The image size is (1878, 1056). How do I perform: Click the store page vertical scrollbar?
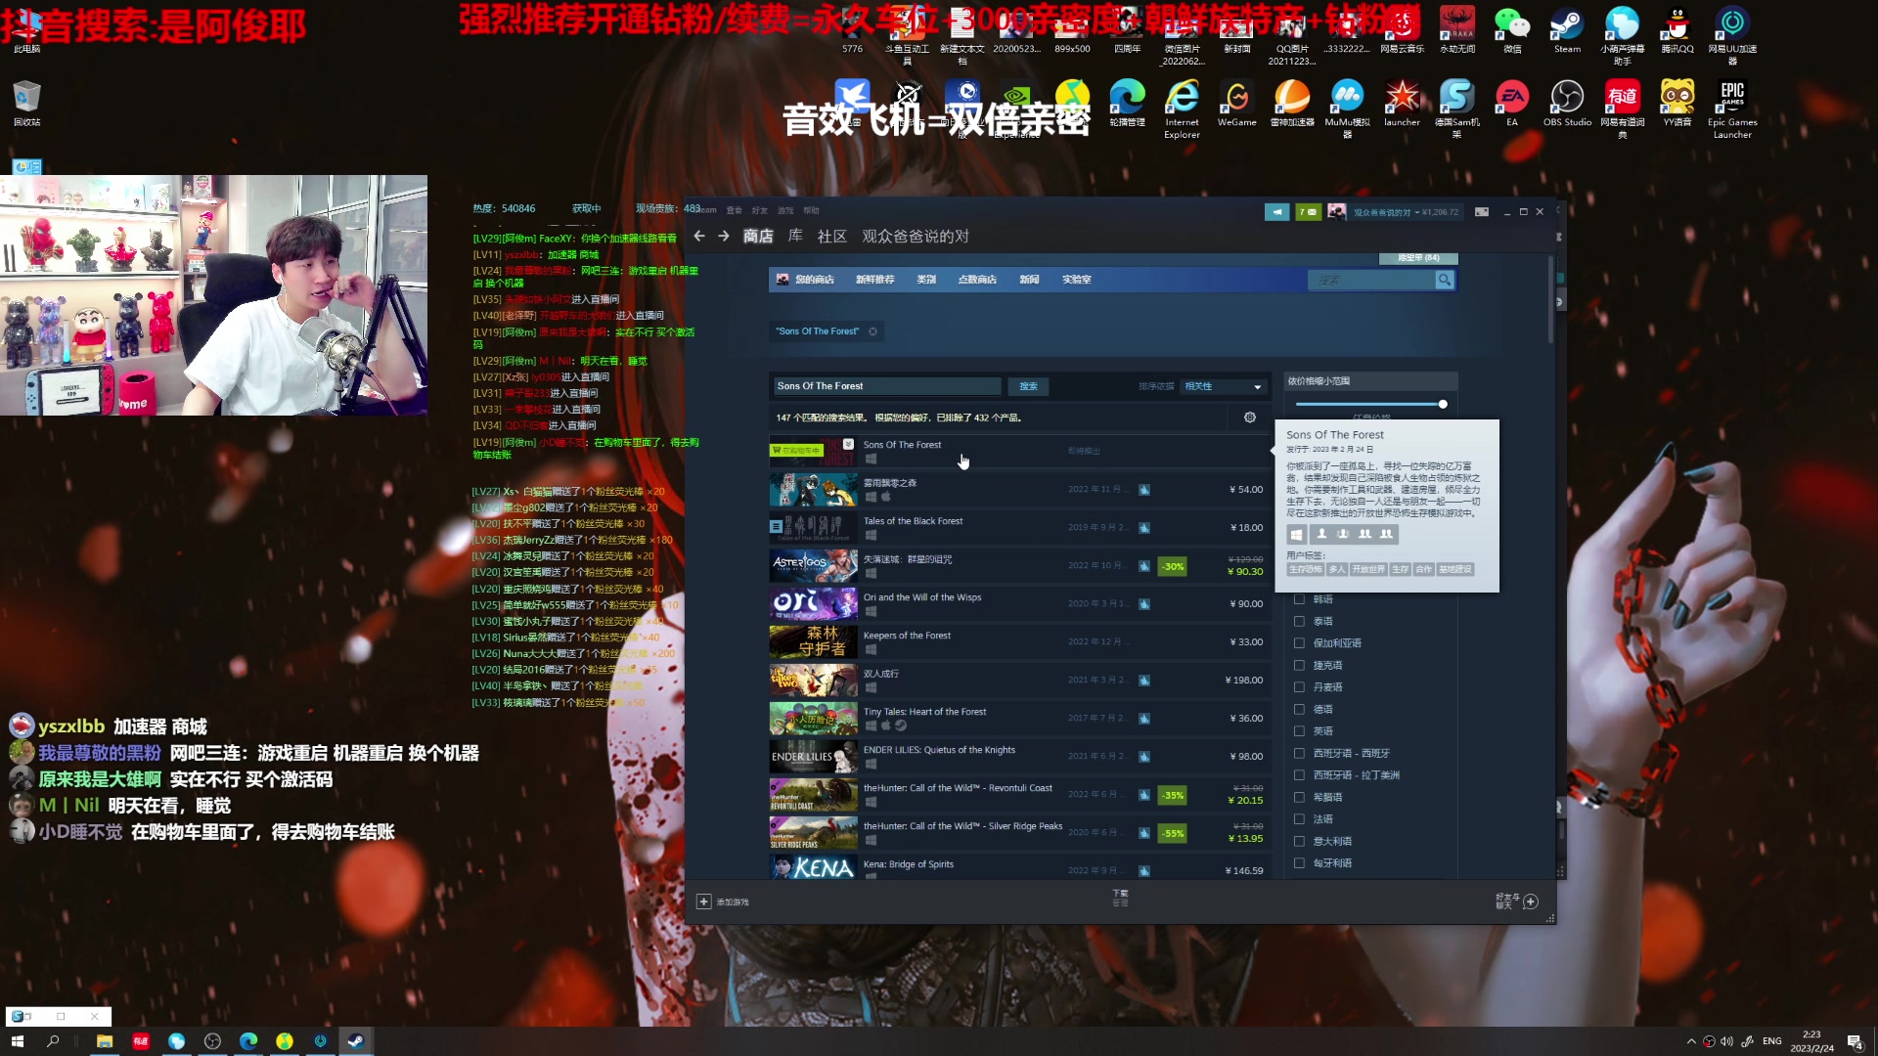pyautogui.click(x=1551, y=298)
